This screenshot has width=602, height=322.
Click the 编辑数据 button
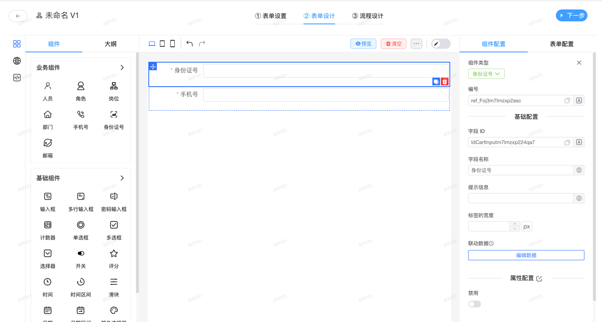point(526,255)
